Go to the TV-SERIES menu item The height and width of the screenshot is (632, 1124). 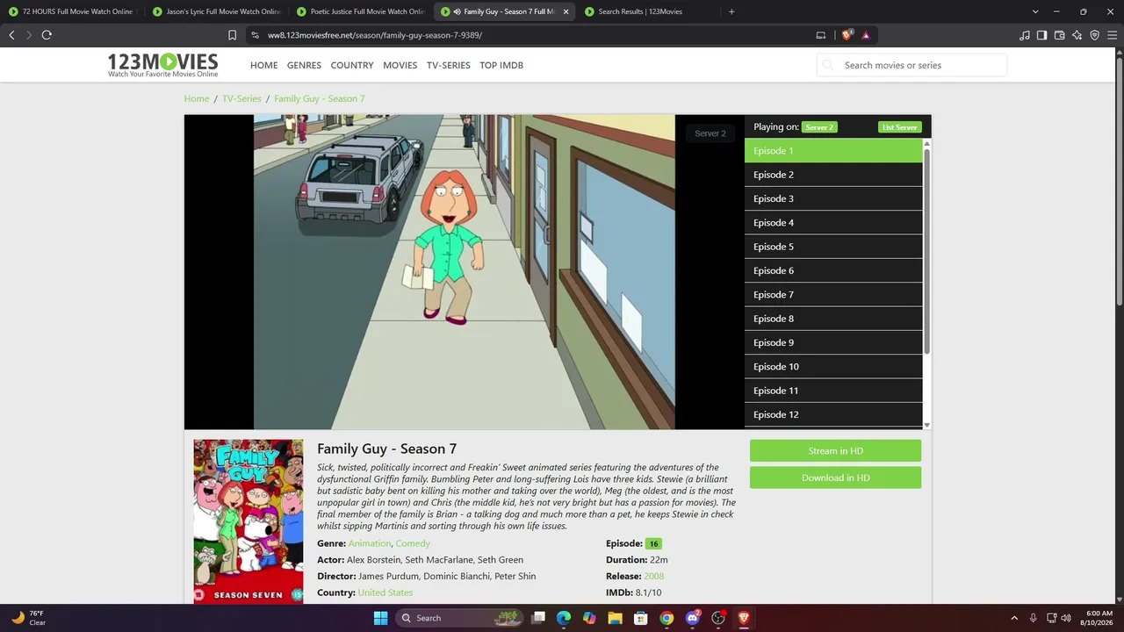pyautogui.click(x=448, y=65)
